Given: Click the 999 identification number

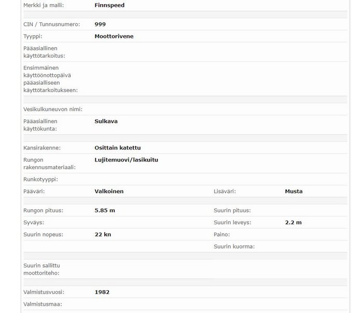Looking at the screenshot, I should pos(101,24).
